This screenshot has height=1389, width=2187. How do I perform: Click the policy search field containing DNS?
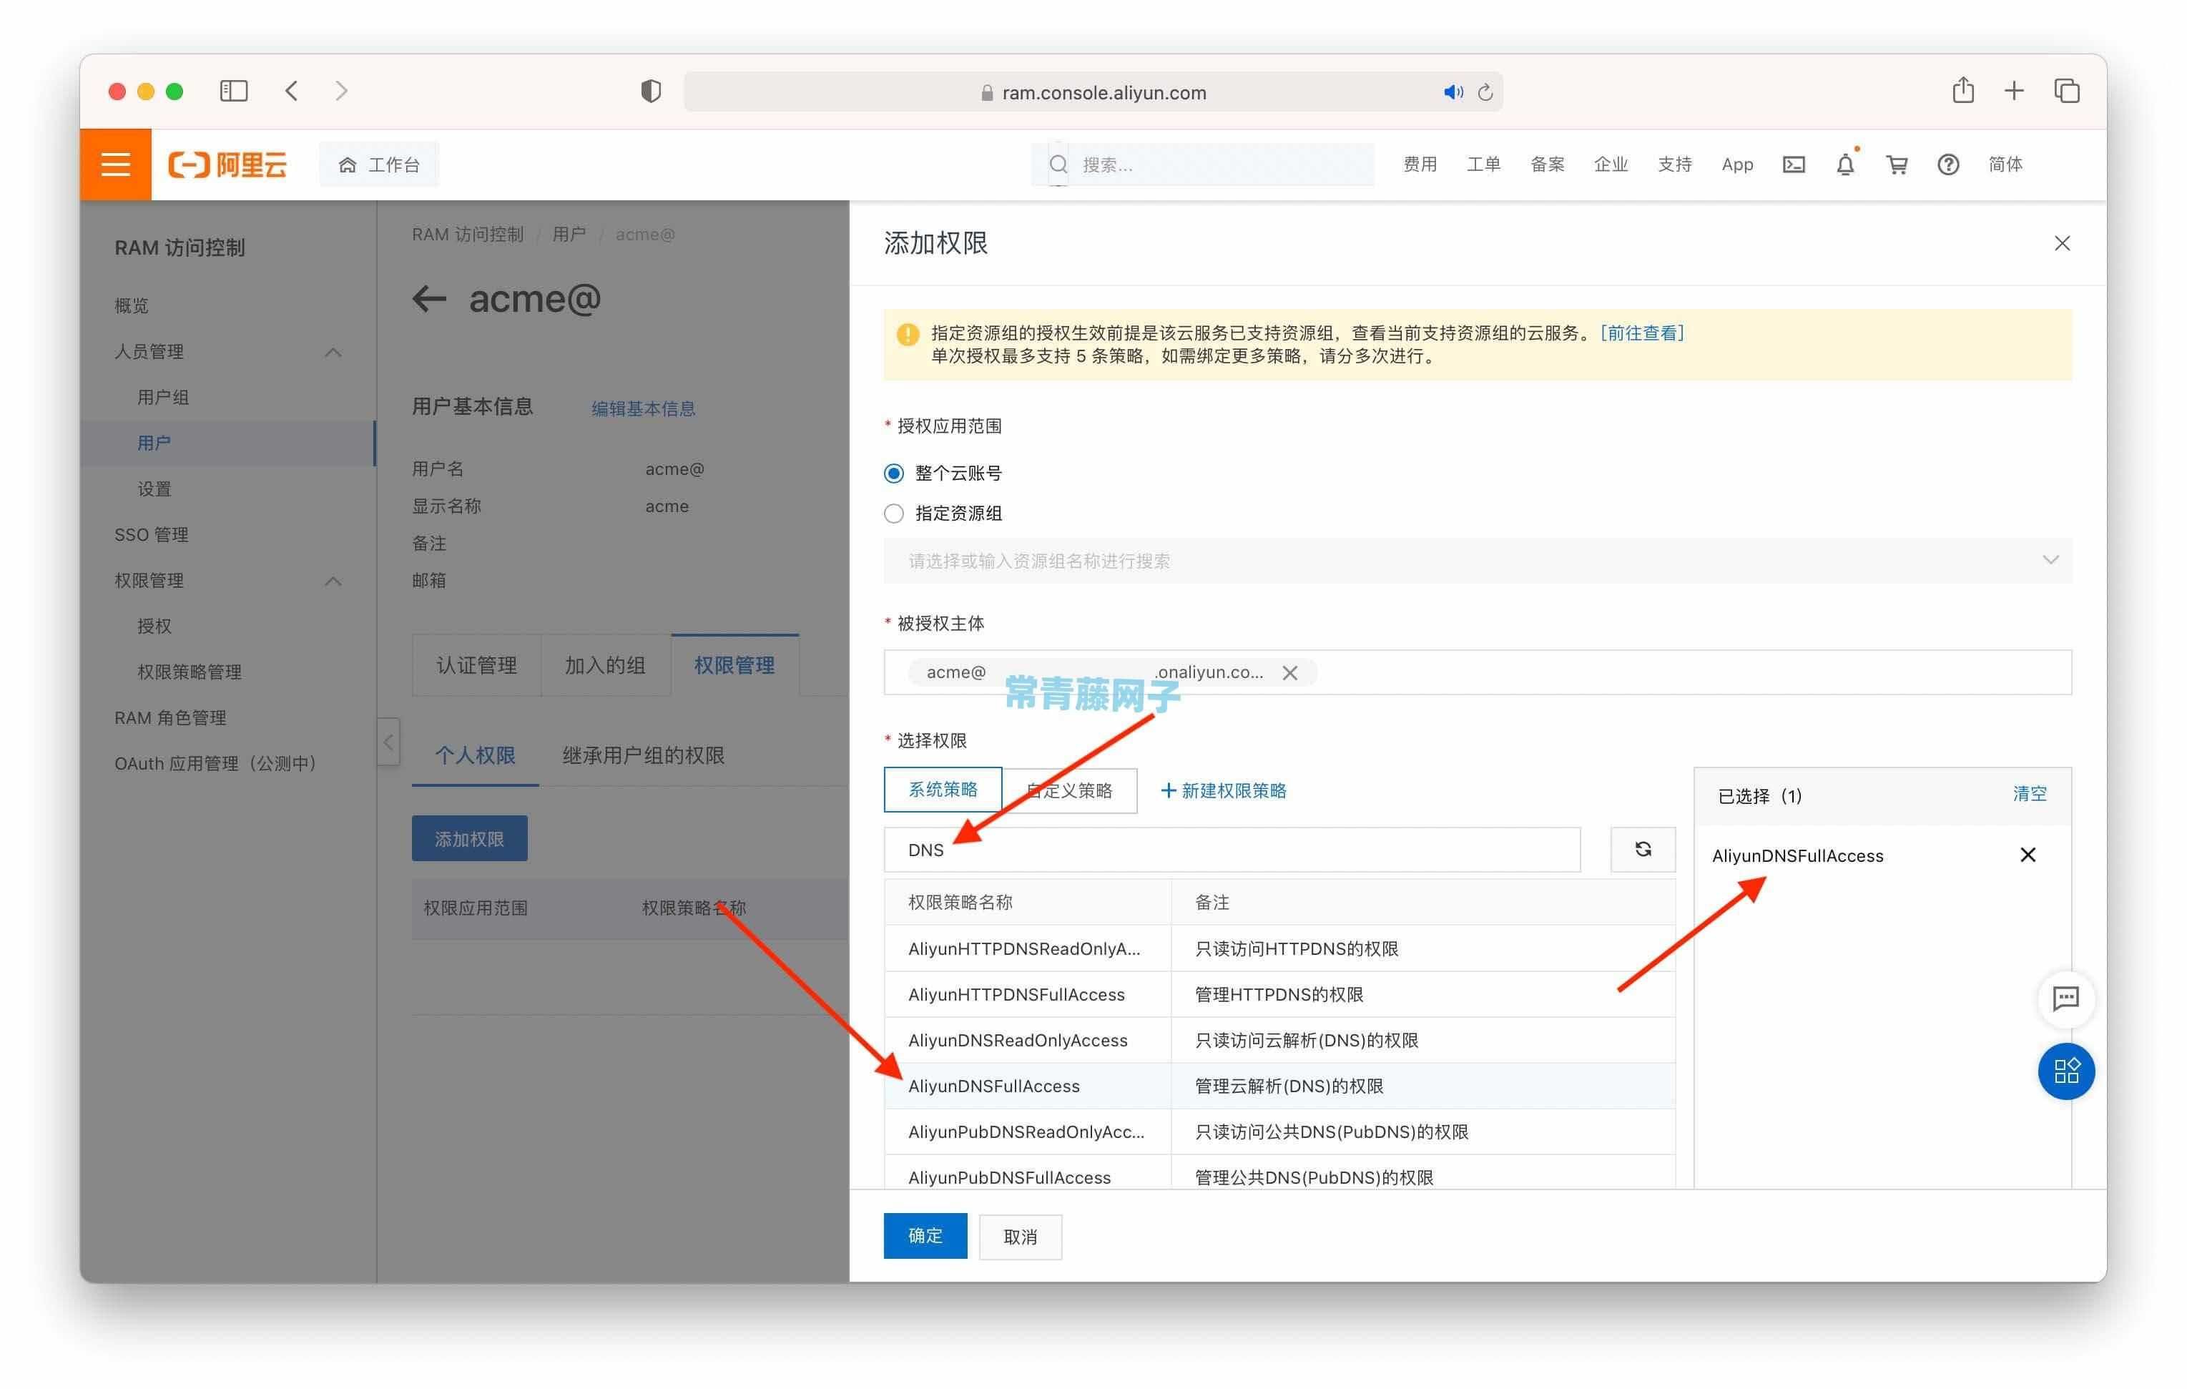(1232, 850)
